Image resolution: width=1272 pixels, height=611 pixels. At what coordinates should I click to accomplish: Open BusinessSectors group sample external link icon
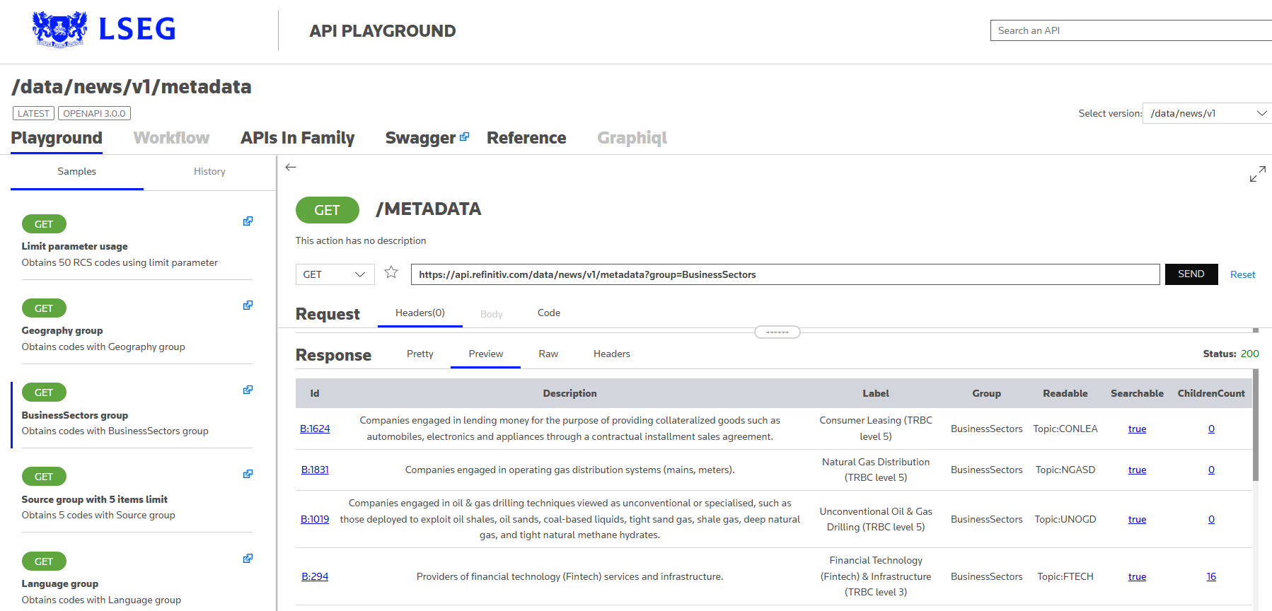248,390
